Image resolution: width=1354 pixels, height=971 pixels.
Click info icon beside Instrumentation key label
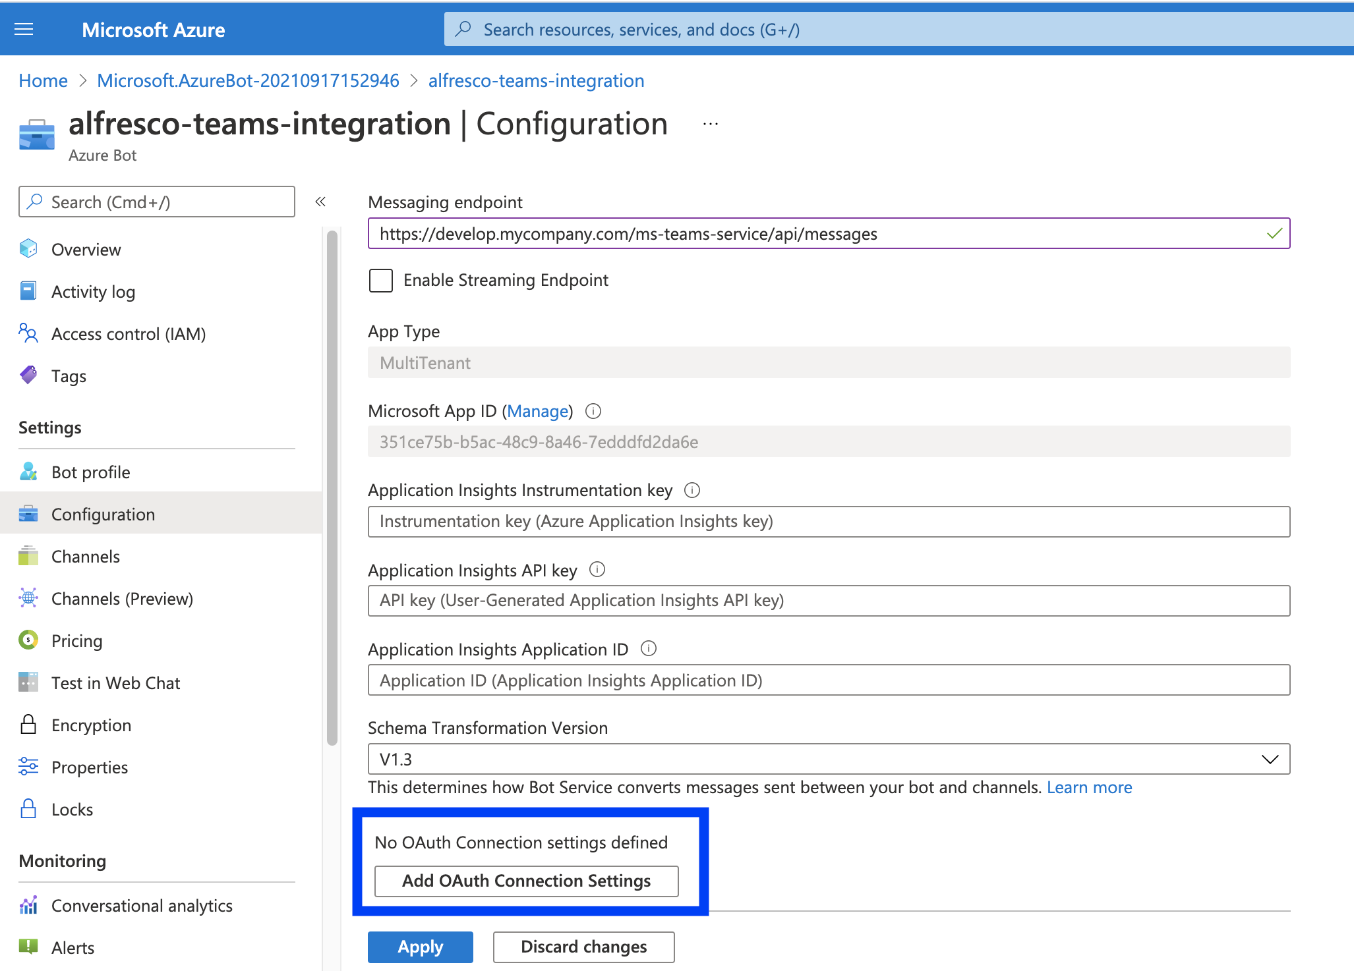pos(692,490)
